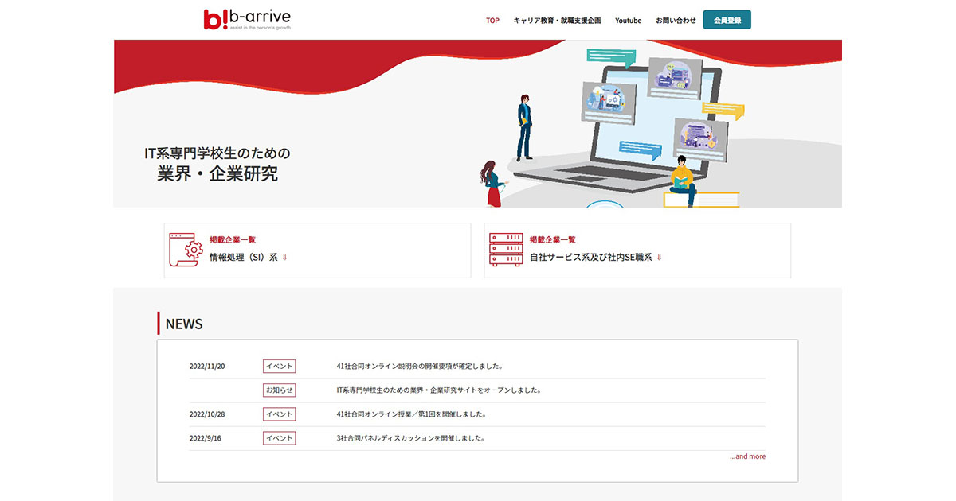Click the イベント tag on the 2022/11/20 row

279,366
